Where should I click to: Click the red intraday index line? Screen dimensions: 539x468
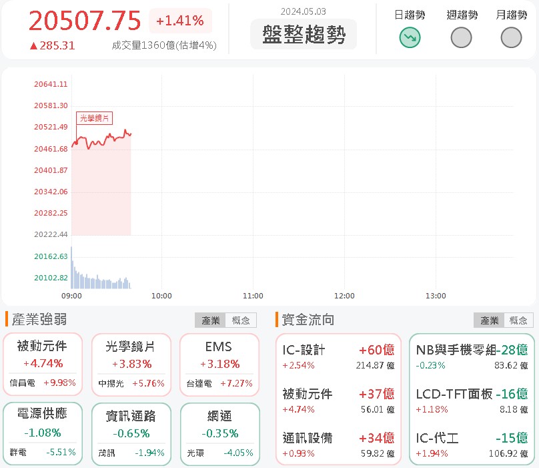(101, 140)
